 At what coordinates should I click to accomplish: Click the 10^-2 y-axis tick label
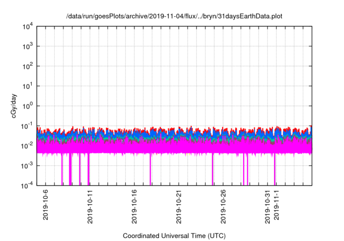(27, 146)
